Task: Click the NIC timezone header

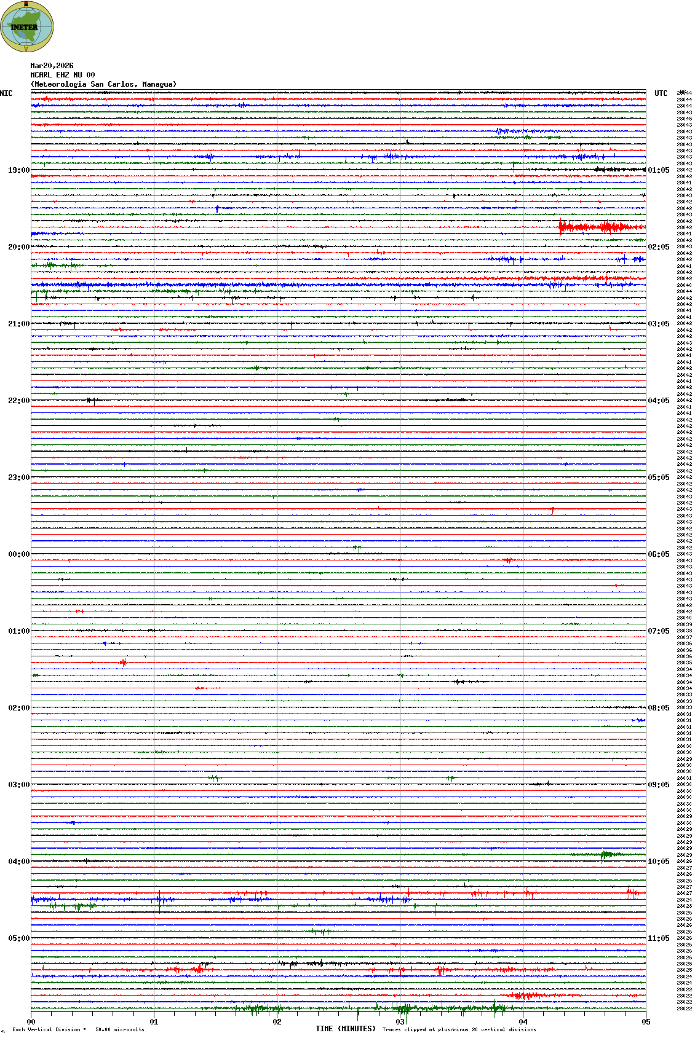Action: (6, 93)
